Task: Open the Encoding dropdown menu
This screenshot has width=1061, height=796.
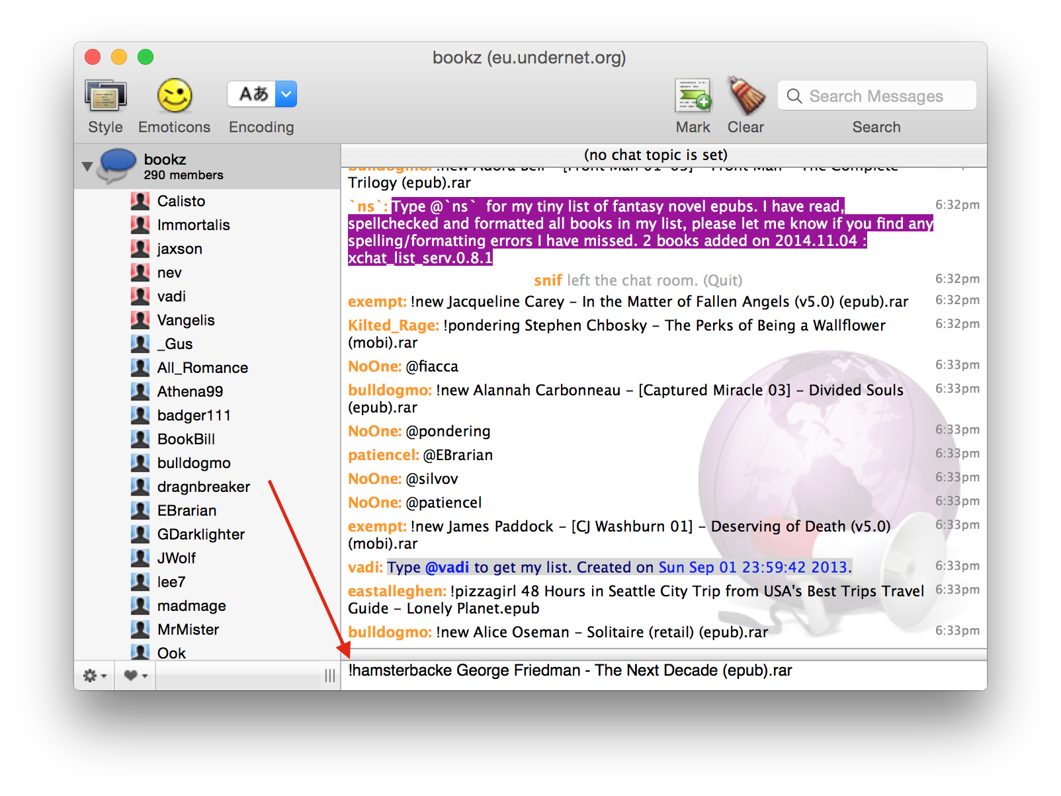Action: [286, 95]
